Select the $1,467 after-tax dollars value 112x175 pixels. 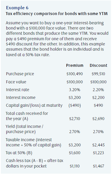coord(98,166)
